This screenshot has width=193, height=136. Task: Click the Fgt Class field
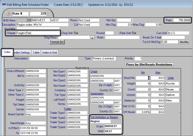pyautogui.click(x=36, y=104)
